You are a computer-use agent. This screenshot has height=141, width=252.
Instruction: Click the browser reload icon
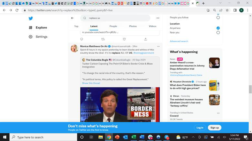[x=17, y=10]
